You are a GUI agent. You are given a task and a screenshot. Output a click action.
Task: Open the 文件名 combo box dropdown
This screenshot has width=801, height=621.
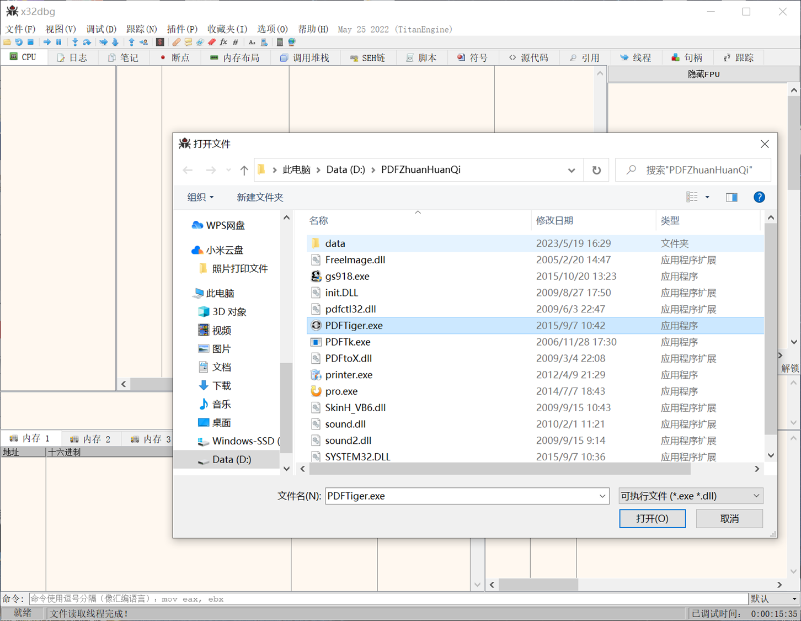coord(602,496)
